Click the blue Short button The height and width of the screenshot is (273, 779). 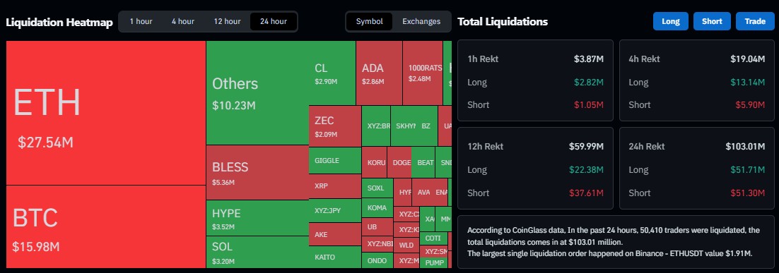click(712, 21)
